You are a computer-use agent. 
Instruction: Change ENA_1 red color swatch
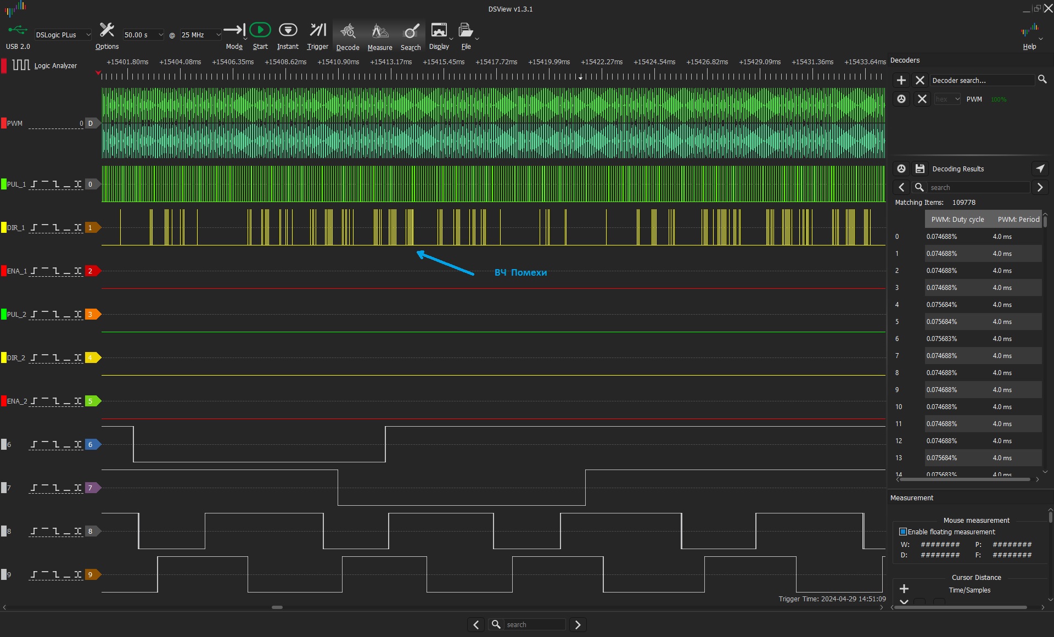[4, 271]
